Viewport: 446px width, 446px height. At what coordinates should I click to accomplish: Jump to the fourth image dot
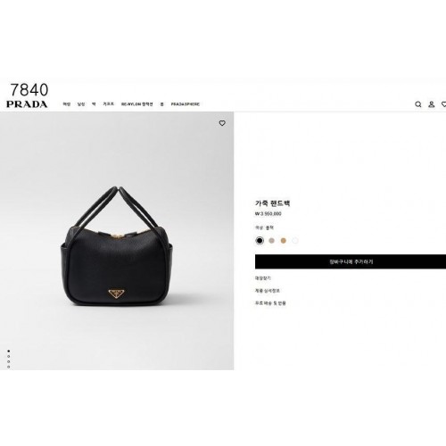9,367
